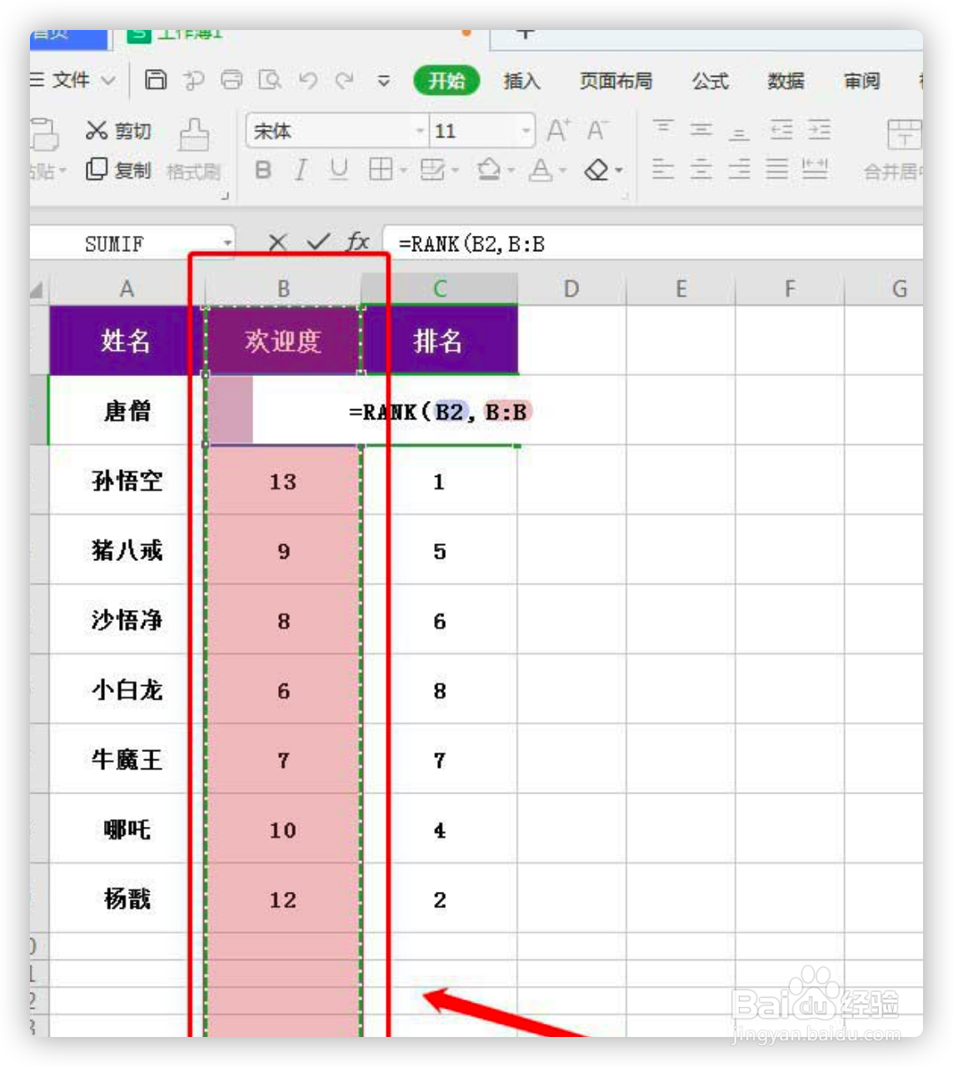The height and width of the screenshot is (1067, 953).
Task: Click the Save icon in quick toolbar
Action: tap(156, 80)
